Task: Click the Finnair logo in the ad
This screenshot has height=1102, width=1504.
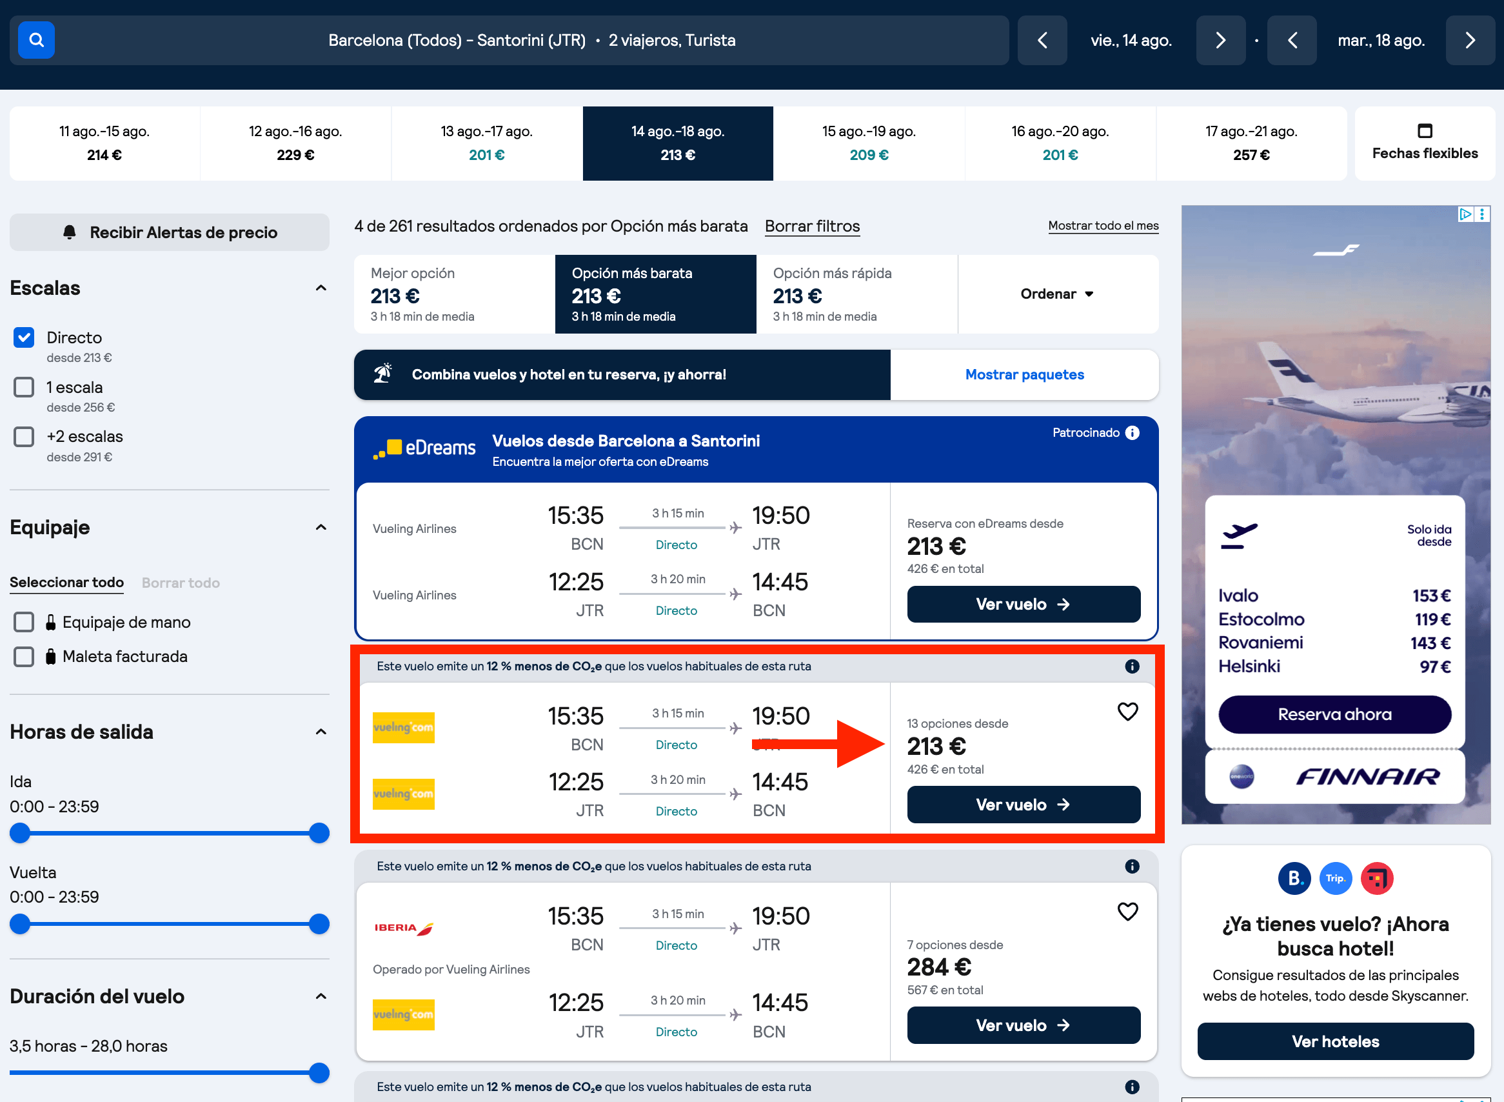Action: [1367, 777]
